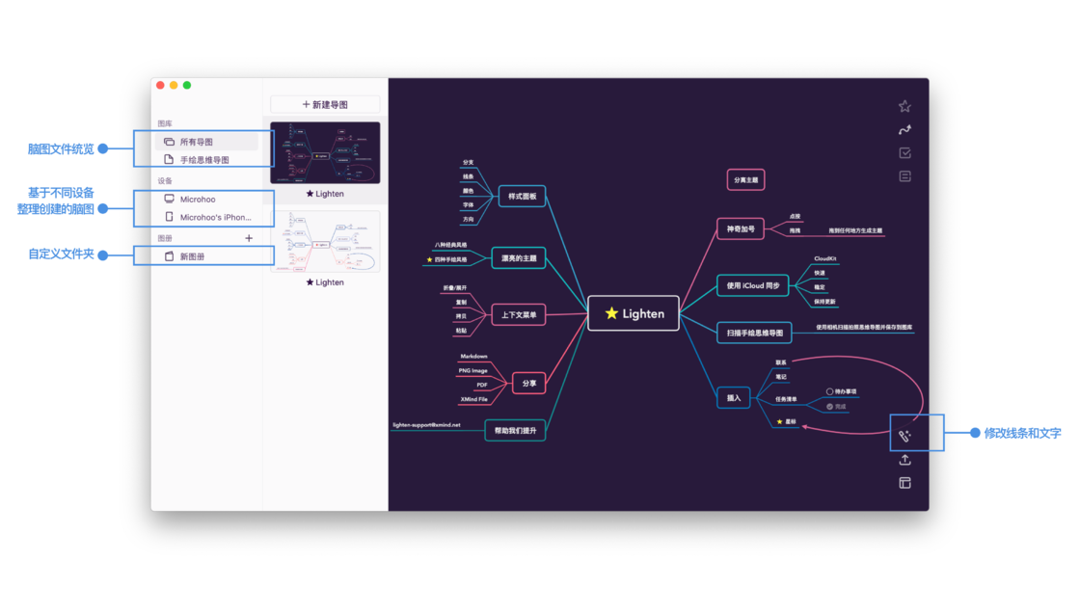1080x589 pixels.
Task: Open the style brush tool for lines and text
Action: pos(905,436)
